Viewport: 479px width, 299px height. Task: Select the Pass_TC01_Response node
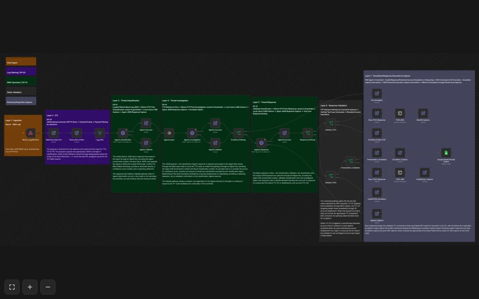coord(377,113)
